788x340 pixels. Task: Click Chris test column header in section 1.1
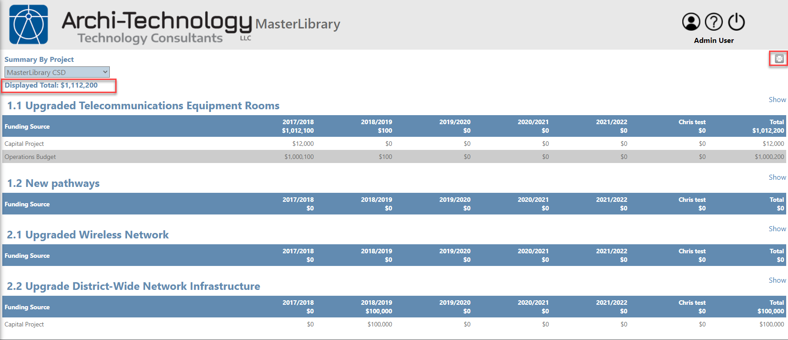coord(692,126)
